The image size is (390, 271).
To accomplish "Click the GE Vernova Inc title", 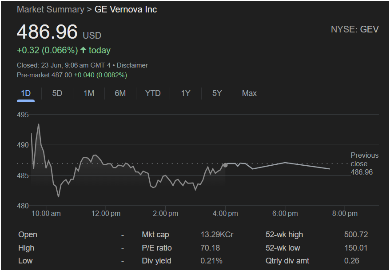I will point(126,9).
